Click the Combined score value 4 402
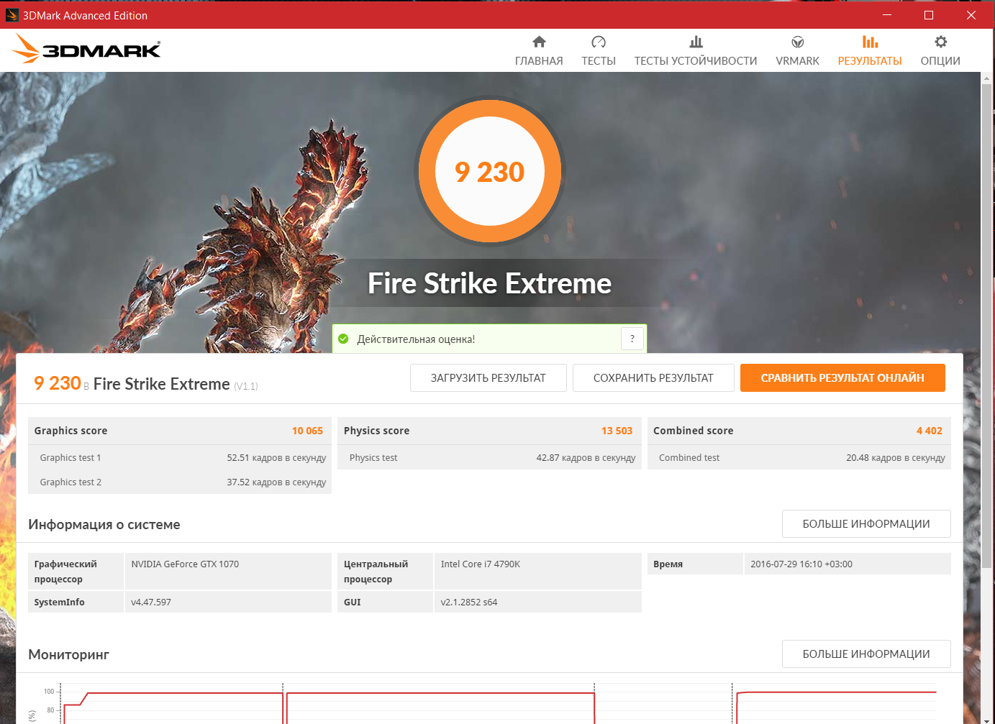This screenshot has width=995, height=724. point(929,431)
